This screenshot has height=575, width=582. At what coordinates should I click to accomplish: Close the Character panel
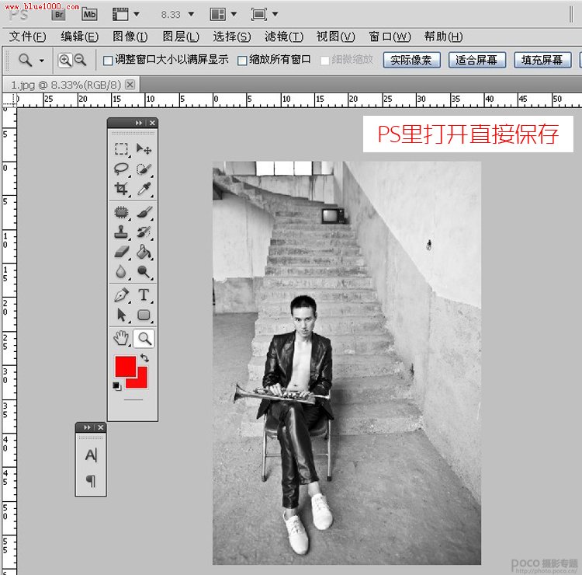[x=101, y=427]
